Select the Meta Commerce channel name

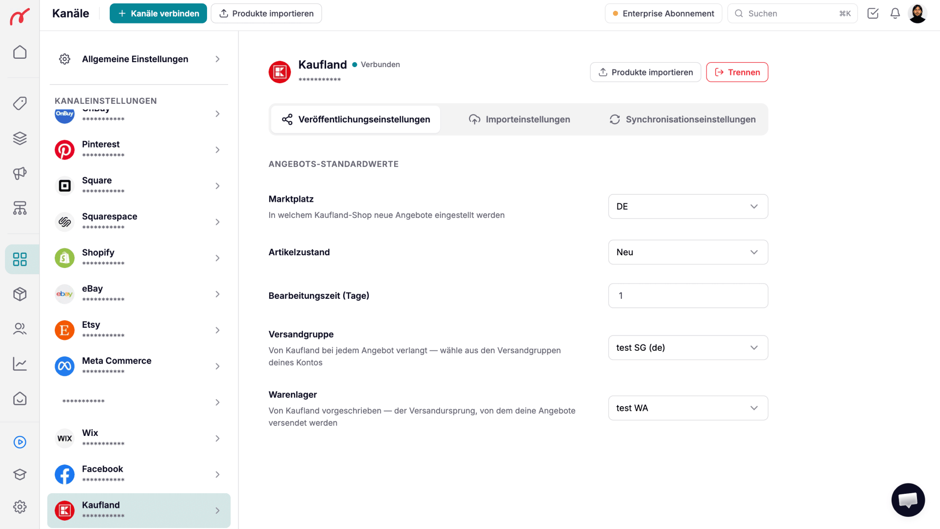click(117, 361)
